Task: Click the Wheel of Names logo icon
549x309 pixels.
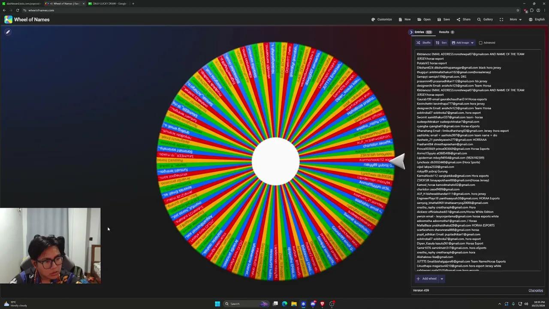Action: pos(8,19)
